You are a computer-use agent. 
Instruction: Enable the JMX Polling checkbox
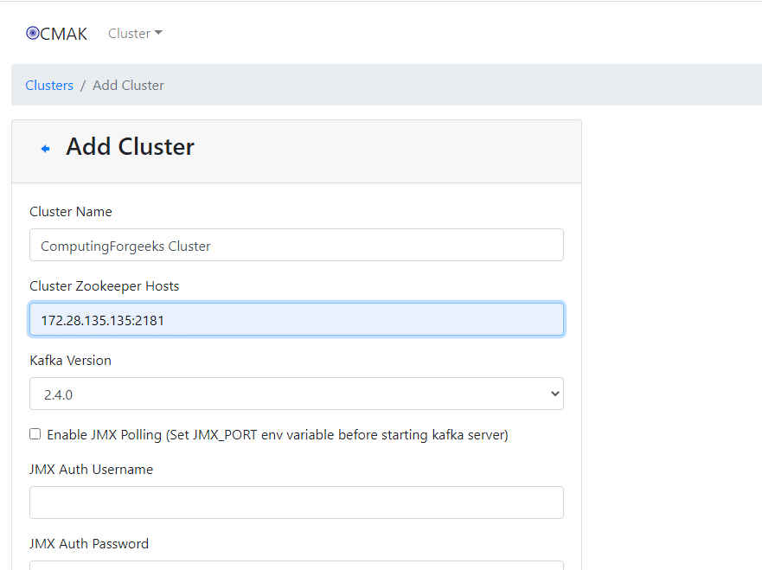coord(35,434)
